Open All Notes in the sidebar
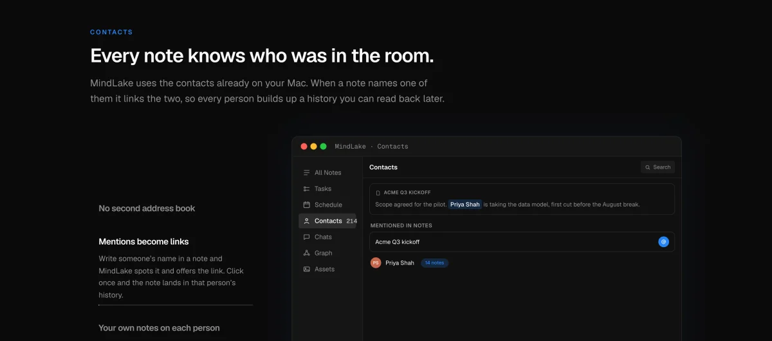The width and height of the screenshot is (772, 341). pos(327,172)
